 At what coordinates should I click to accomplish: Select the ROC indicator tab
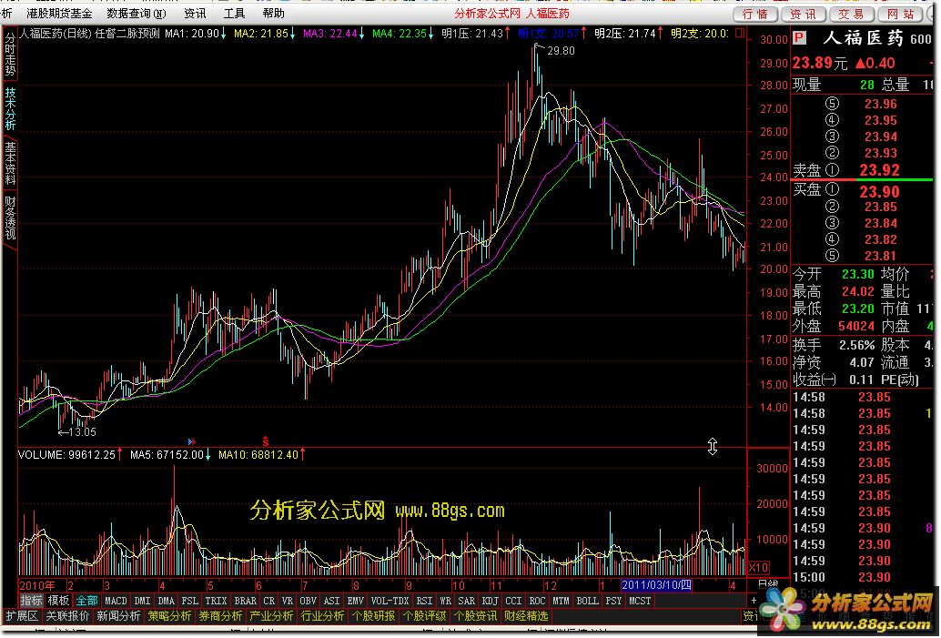pyautogui.click(x=537, y=600)
